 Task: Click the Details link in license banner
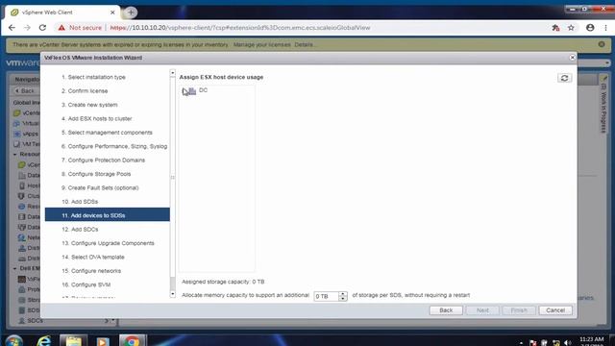point(306,45)
